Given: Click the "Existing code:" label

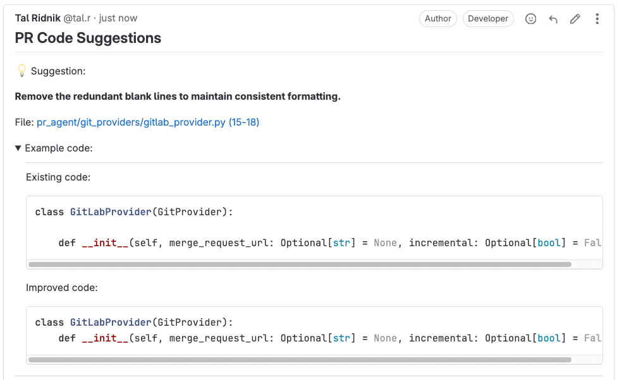Looking at the screenshot, I should pyautogui.click(x=58, y=177).
